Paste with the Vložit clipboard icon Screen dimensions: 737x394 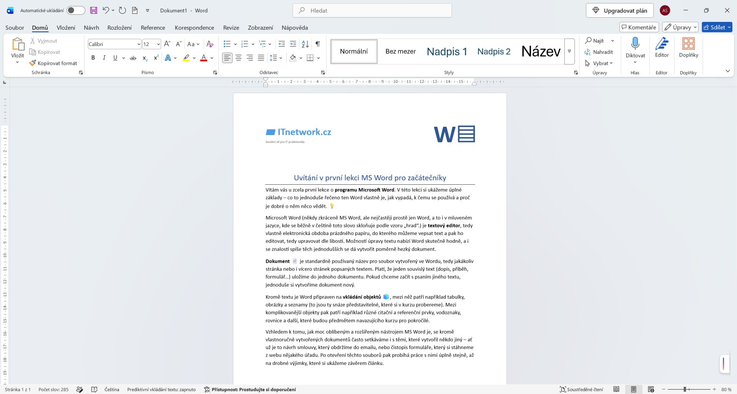pyautogui.click(x=18, y=45)
